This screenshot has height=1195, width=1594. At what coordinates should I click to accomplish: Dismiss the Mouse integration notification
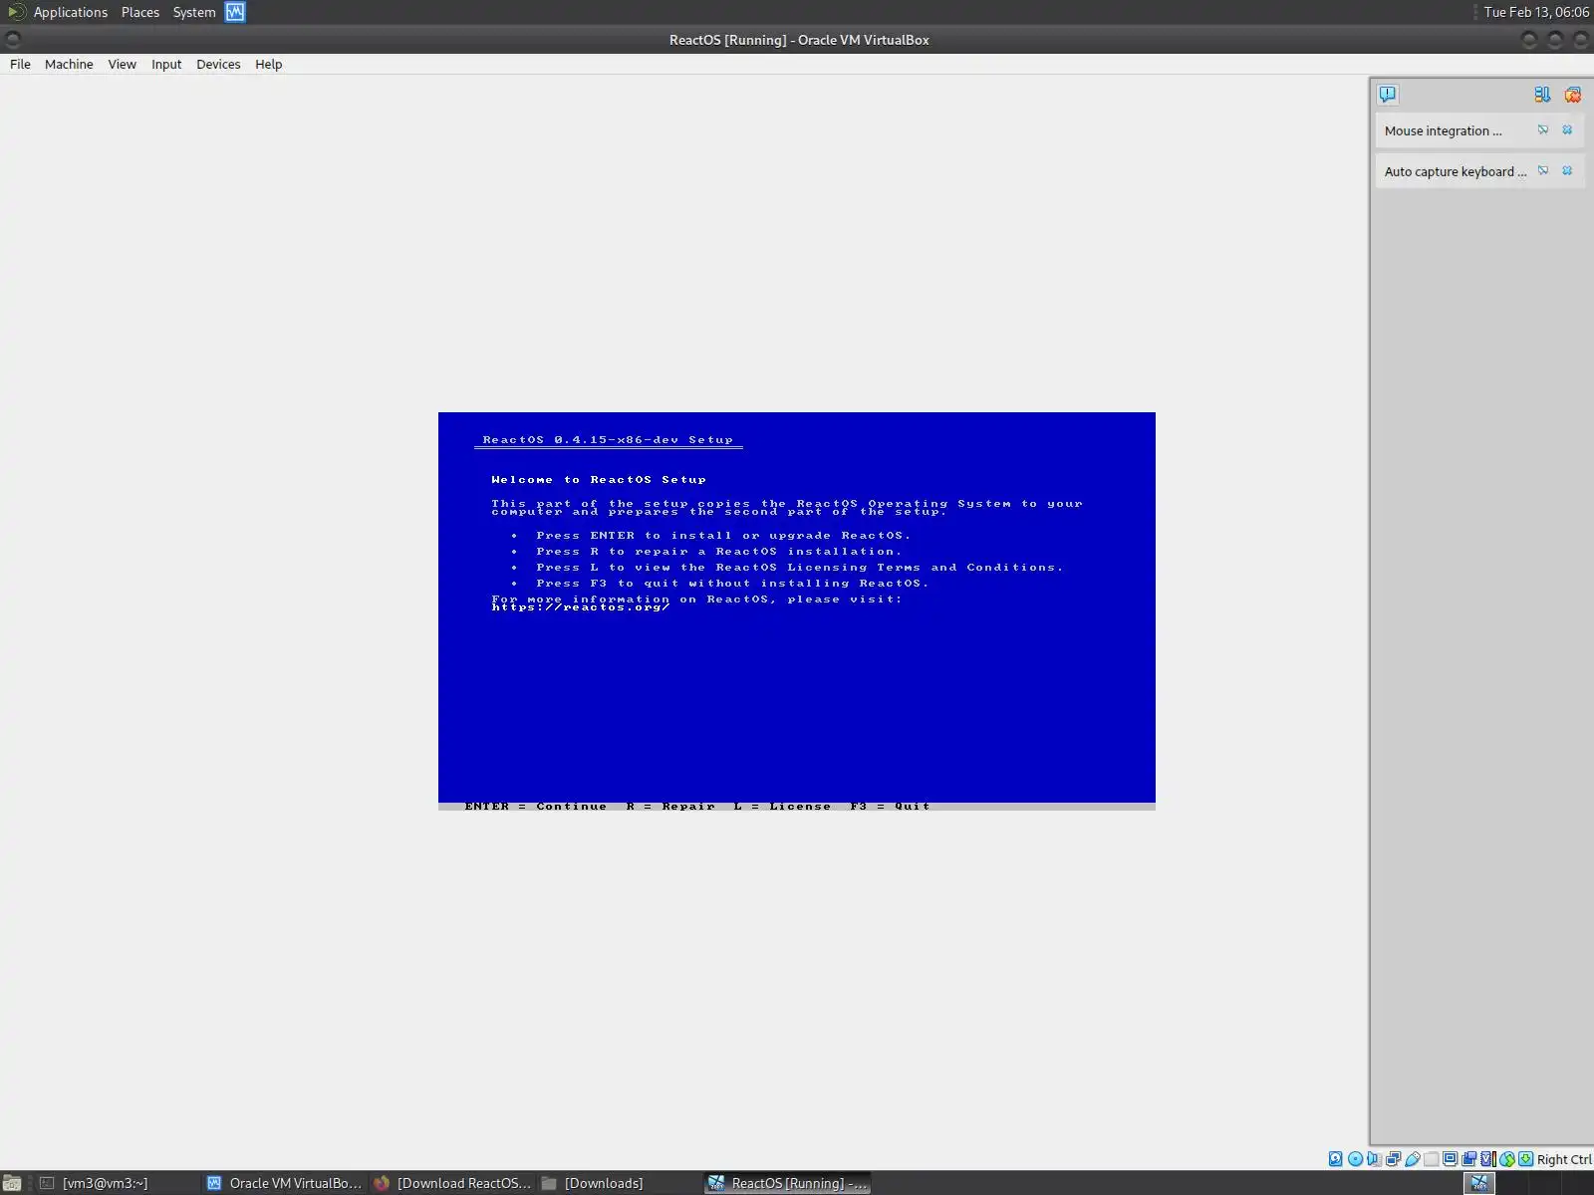coord(1567,130)
